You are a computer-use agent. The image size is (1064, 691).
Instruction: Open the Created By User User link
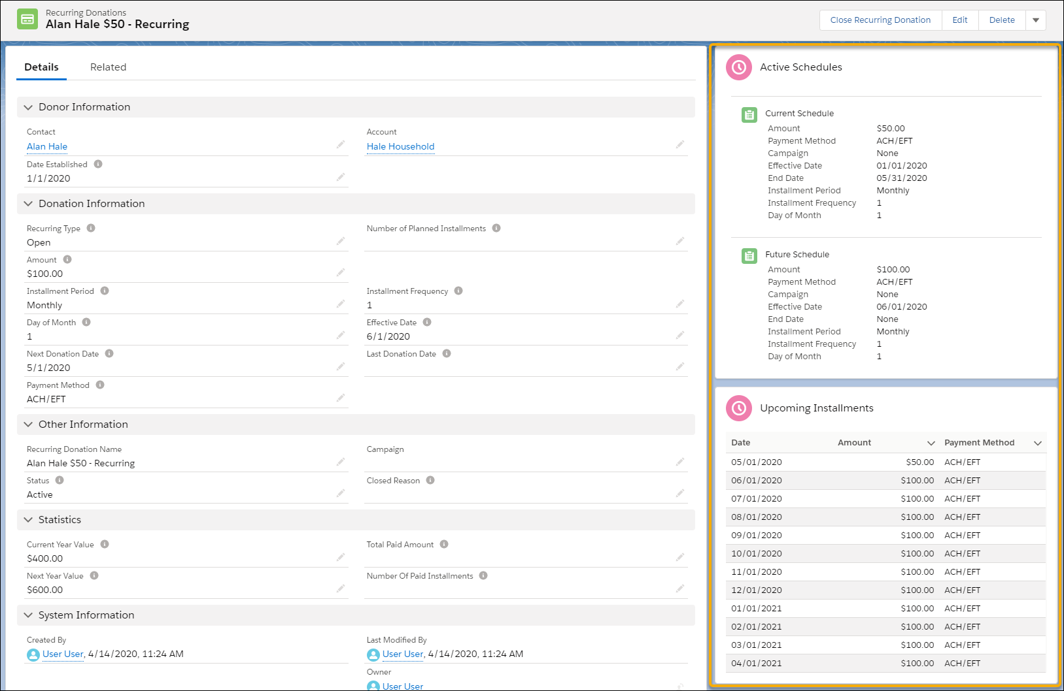[63, 654]
